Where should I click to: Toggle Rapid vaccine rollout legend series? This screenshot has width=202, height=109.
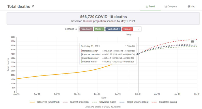pyautogui.click(x=134, y=102)
